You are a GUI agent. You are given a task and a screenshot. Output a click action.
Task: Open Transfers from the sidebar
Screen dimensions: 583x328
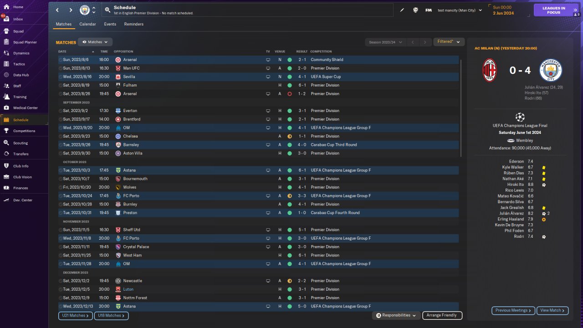[x=24, y=154]
